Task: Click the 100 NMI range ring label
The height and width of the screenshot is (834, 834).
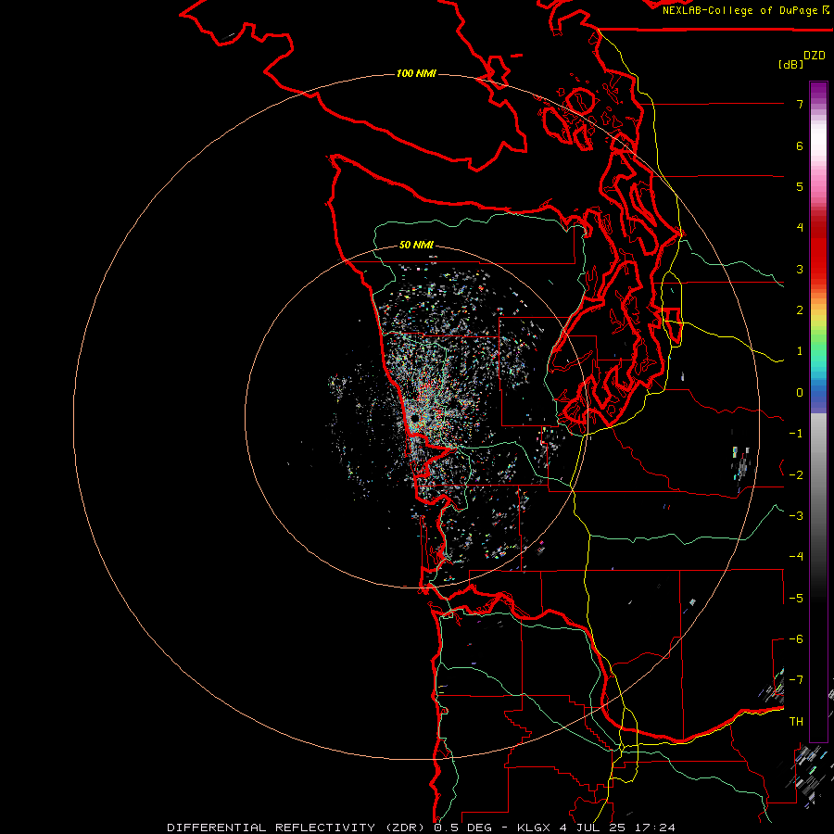Action: [x=416, y=73]
